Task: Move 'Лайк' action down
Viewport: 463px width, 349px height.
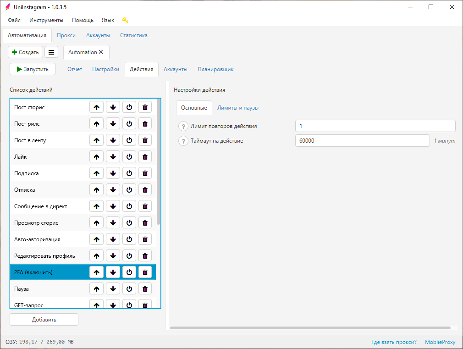Action: coord(113,157)
